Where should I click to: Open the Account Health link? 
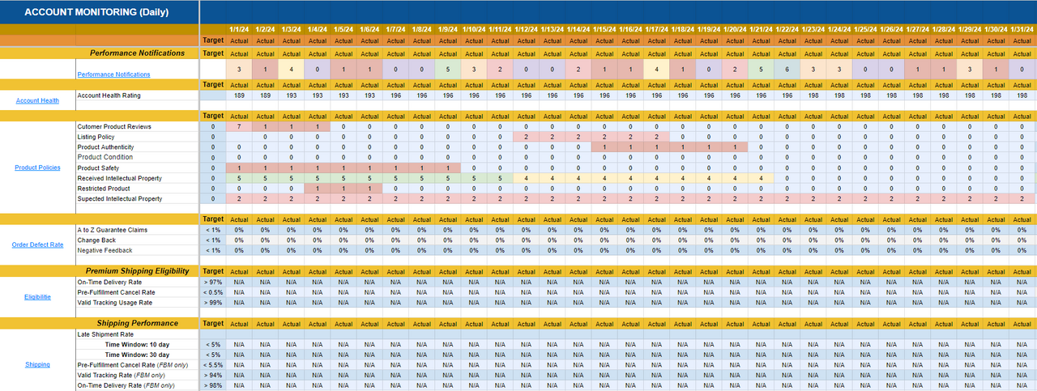pyautogui.click(x=37, y=100)
